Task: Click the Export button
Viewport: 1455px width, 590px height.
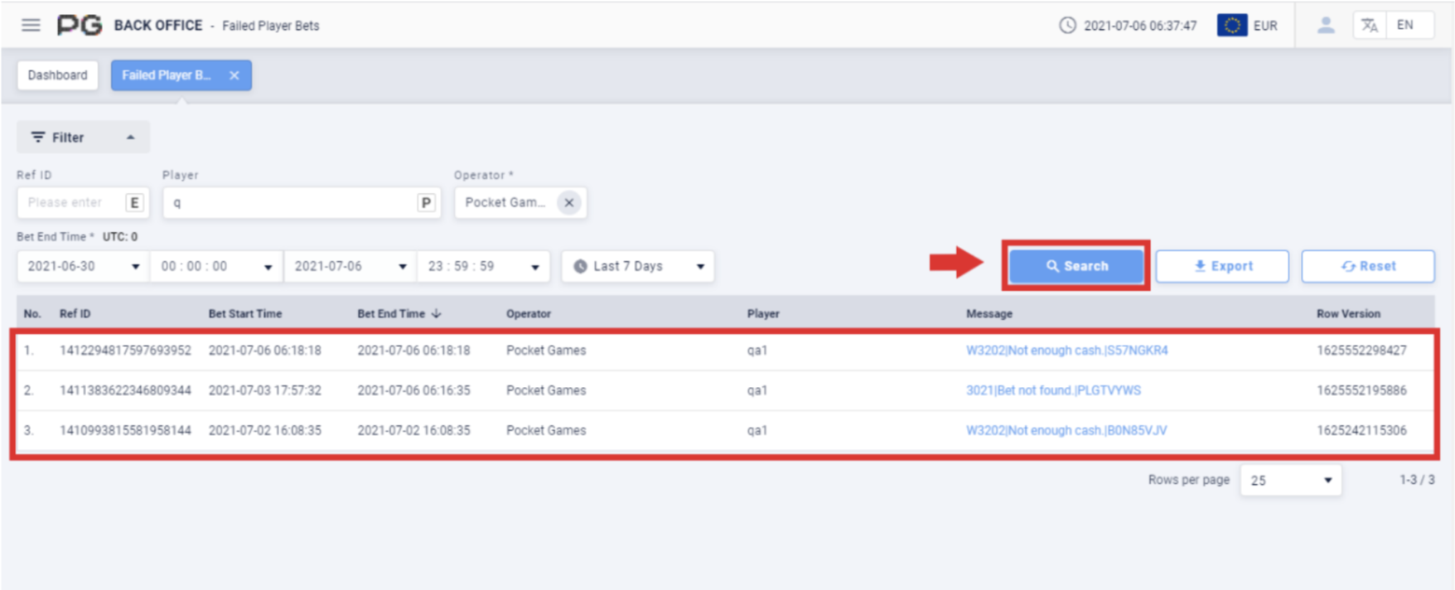Action: click(1222, 266)
